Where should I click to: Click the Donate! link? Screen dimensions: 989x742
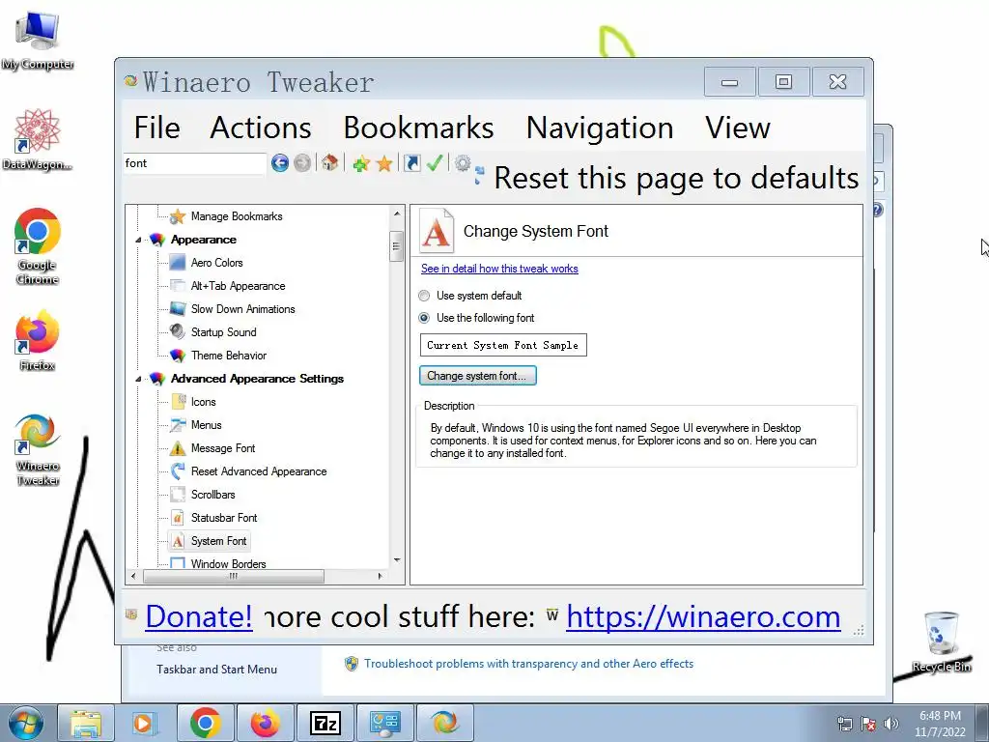pos(199,615)
